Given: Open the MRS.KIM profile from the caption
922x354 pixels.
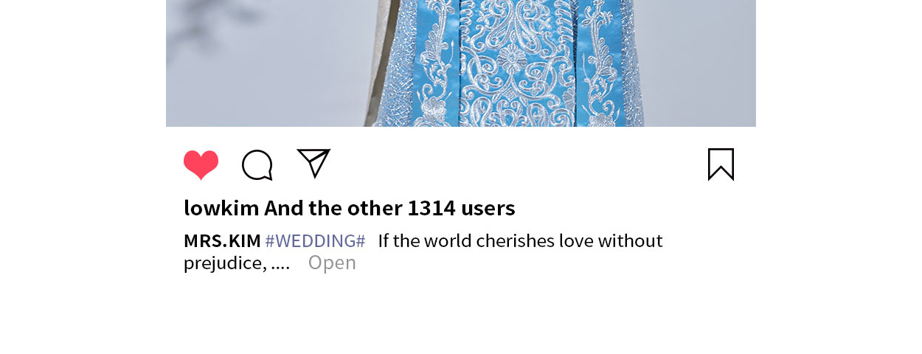Looking at the screenshot, I should [222, 241].
